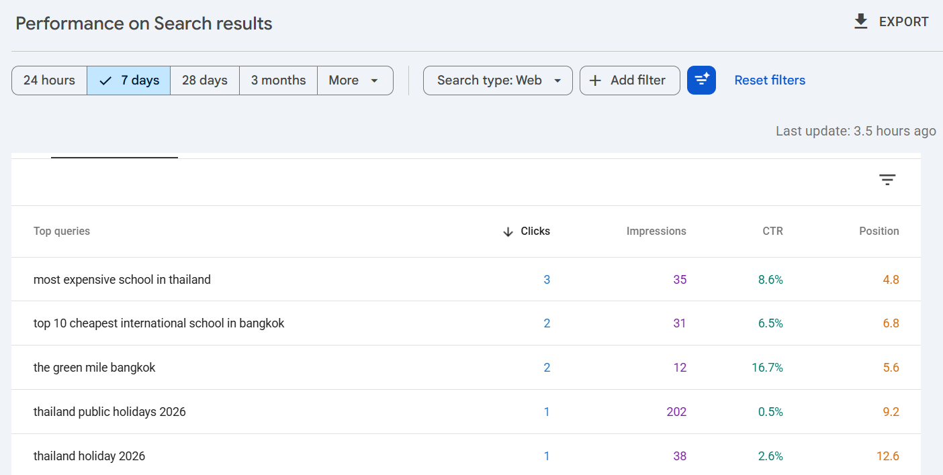Click the 5.6 position value
This screenshot has height=475, width=943.
pyautogui.click(x=891, y=368)
